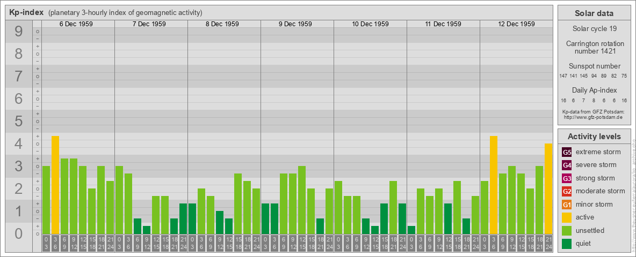Click the 'Sunspot number' label
The height and width of the screenshot is (257, 636).
pos(595,66)
